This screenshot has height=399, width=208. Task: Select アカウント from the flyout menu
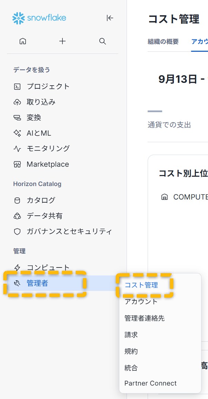click(x=141, y=302)
